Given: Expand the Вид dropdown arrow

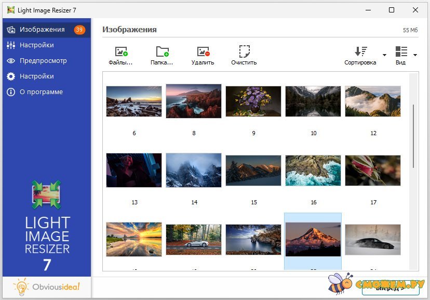Looking at the screenshot, I should tap(415, 55).
